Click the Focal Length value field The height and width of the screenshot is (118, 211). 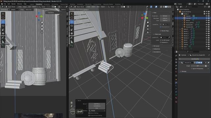[165, 16]
